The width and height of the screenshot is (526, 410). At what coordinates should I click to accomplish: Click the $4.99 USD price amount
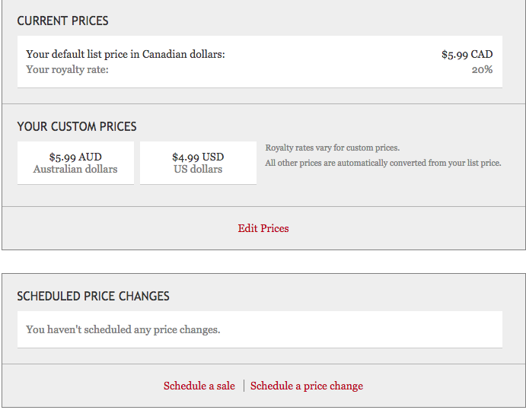198,157
